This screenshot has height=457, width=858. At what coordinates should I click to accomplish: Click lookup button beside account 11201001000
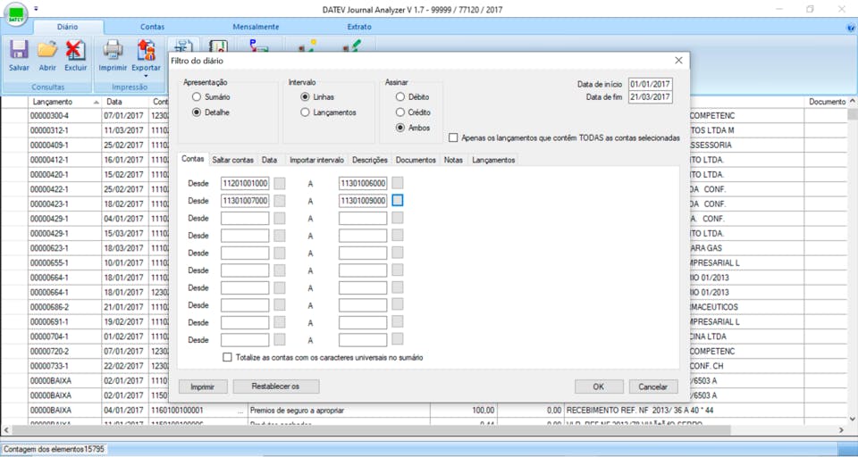(x=280, y=183)
